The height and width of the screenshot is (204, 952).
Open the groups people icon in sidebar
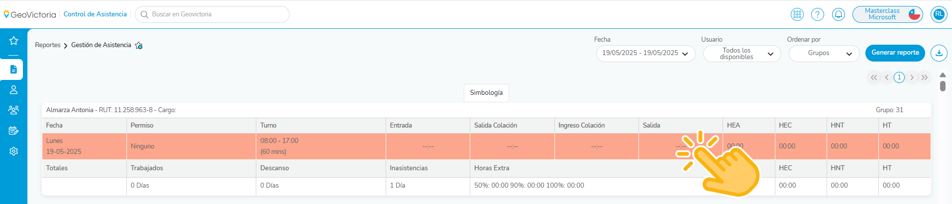click(x=13, y=110)
